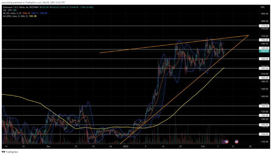Click the TradingView text link at bottom

pos(12,152)
